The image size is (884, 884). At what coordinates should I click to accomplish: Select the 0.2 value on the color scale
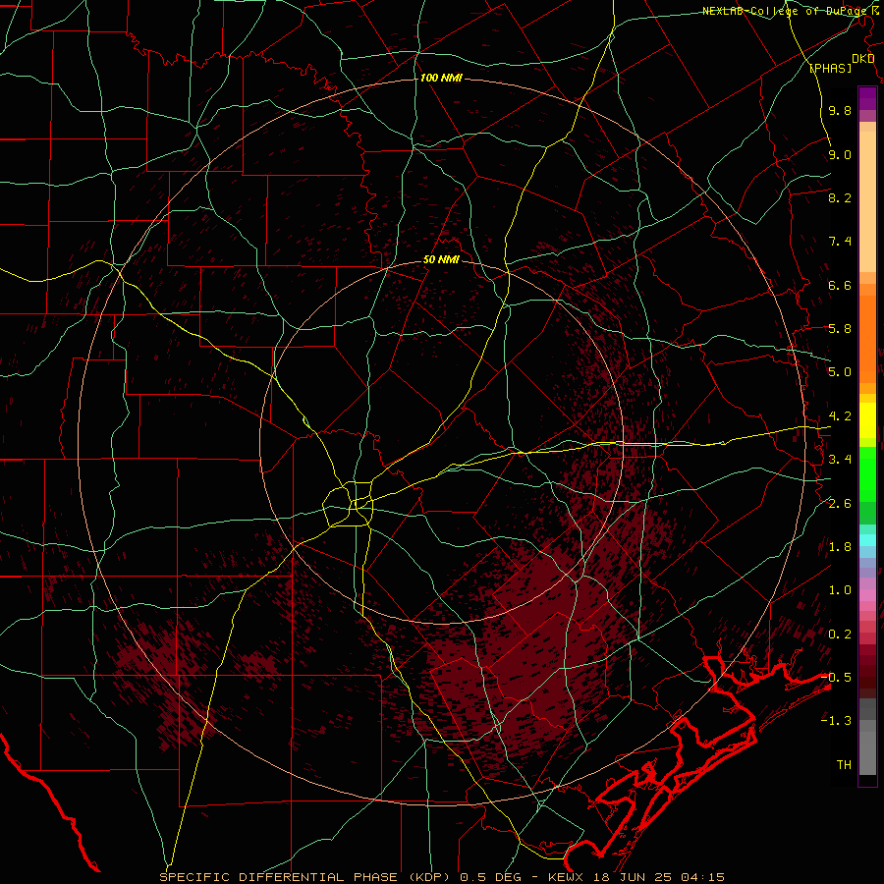tap(840, 635)
